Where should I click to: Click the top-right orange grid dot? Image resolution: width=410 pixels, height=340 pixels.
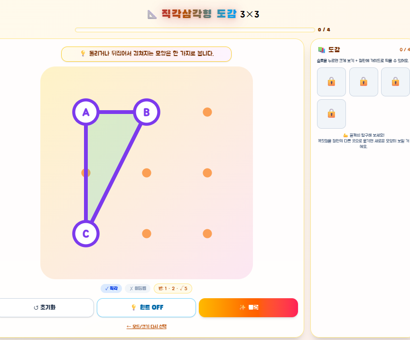tap(207, 112)
